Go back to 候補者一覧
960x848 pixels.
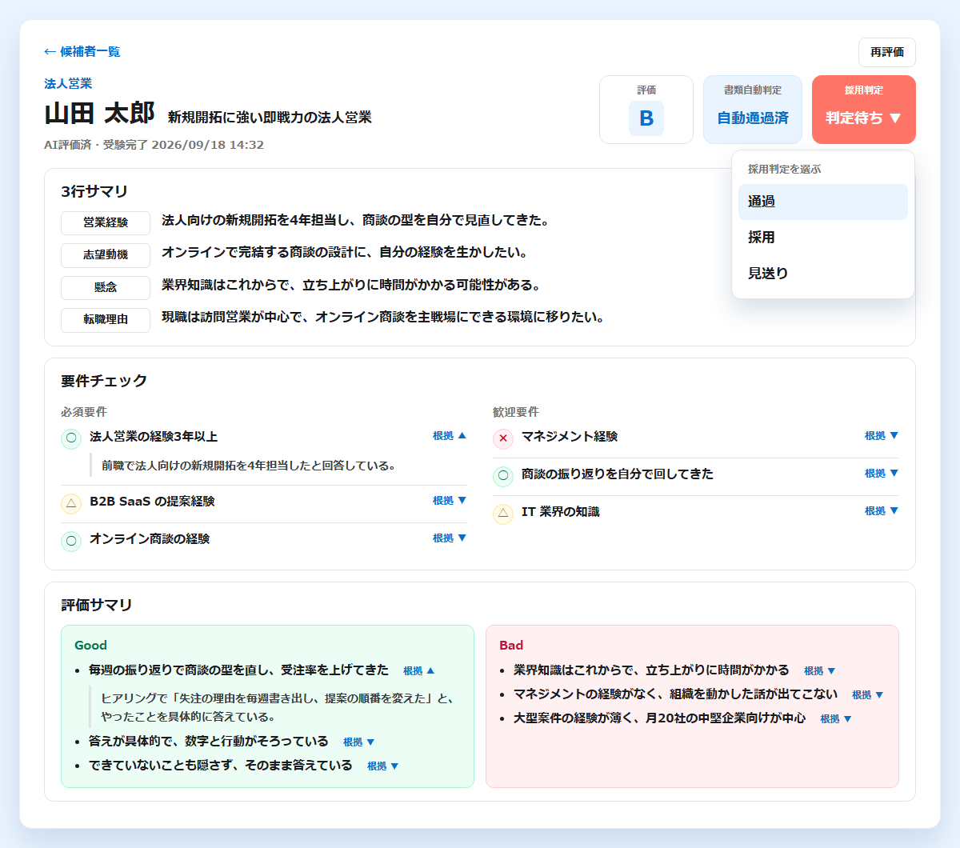(x=82, y=51)
